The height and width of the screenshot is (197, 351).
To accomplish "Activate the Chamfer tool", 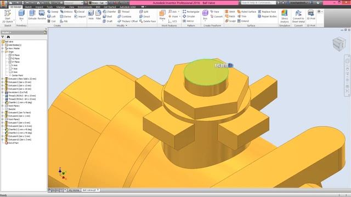I will 109,11.
